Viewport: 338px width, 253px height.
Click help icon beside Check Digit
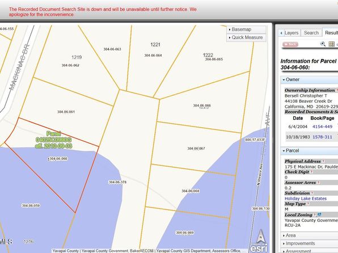tap(311, 172)
